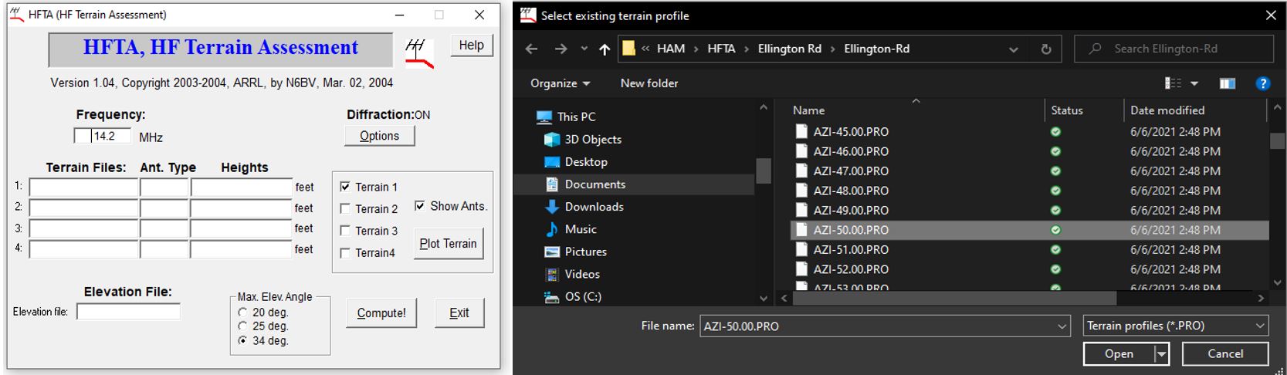Expand address bar history dropdown
This screenshot has height=375, width=1287.
(x=1013, y=49)
